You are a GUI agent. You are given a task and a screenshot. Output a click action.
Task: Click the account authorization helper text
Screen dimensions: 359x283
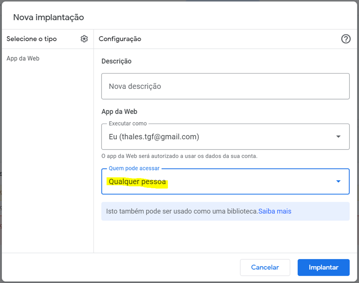pyautogui.click(x=179, y=156)
